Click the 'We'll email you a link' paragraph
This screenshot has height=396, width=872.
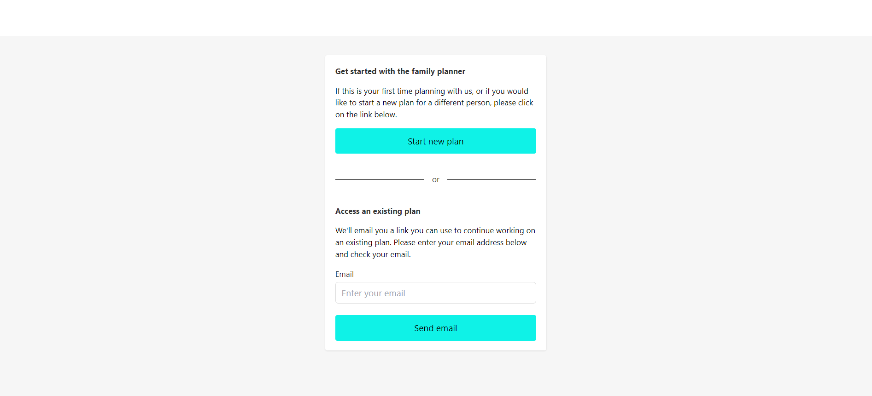(435, 242)
